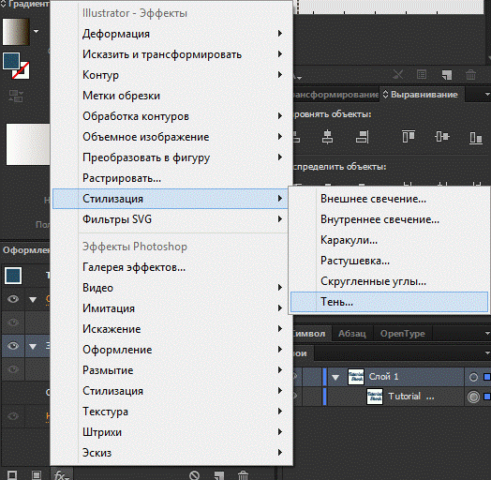Click vertical align bottom icon
Viewport: 491px width, 480px height.
click(476, 137)
